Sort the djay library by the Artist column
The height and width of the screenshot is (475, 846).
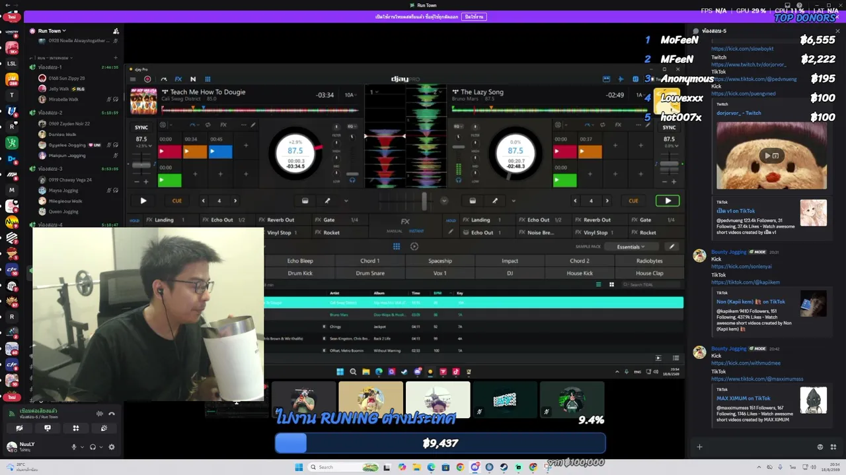pyautogui.click(x=334, y=293)
